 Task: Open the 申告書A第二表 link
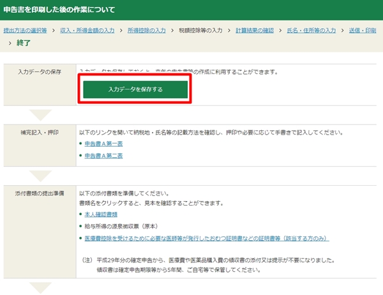[x=103, y=156]
